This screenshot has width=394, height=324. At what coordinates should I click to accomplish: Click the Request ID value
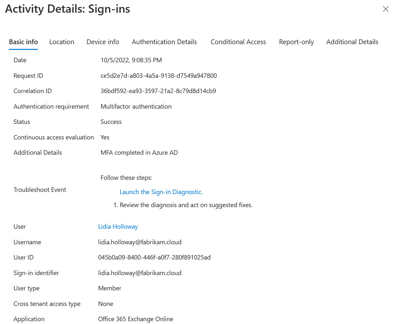pyautogui.click(x=159, y=76)
